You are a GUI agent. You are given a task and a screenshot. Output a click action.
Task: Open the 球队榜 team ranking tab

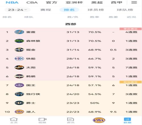(125, 10)
